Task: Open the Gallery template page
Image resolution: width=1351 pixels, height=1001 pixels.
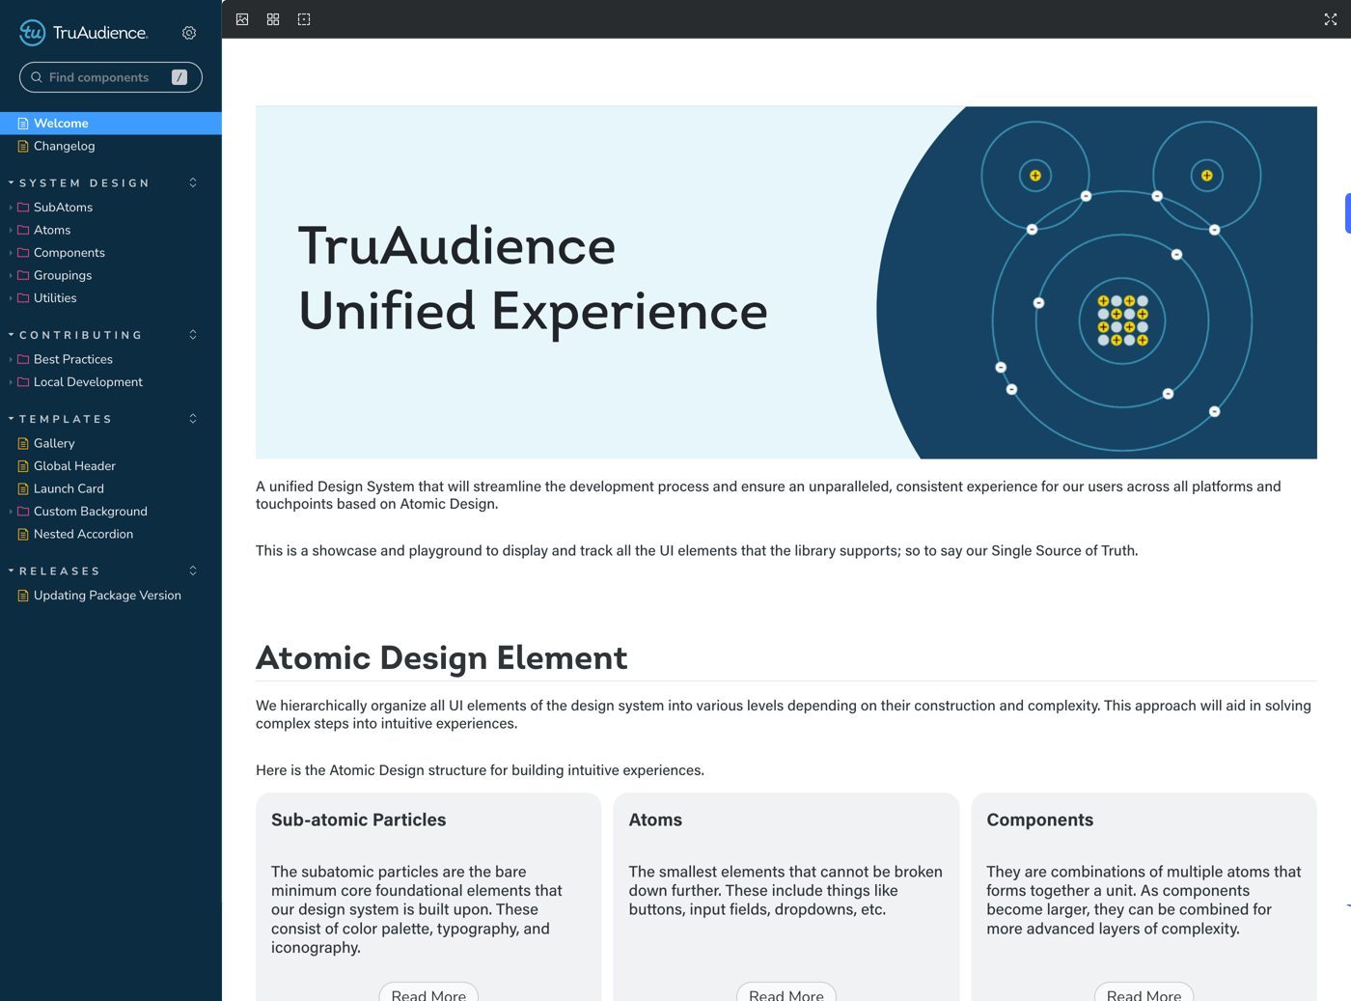Action: (x=54, y=443)
